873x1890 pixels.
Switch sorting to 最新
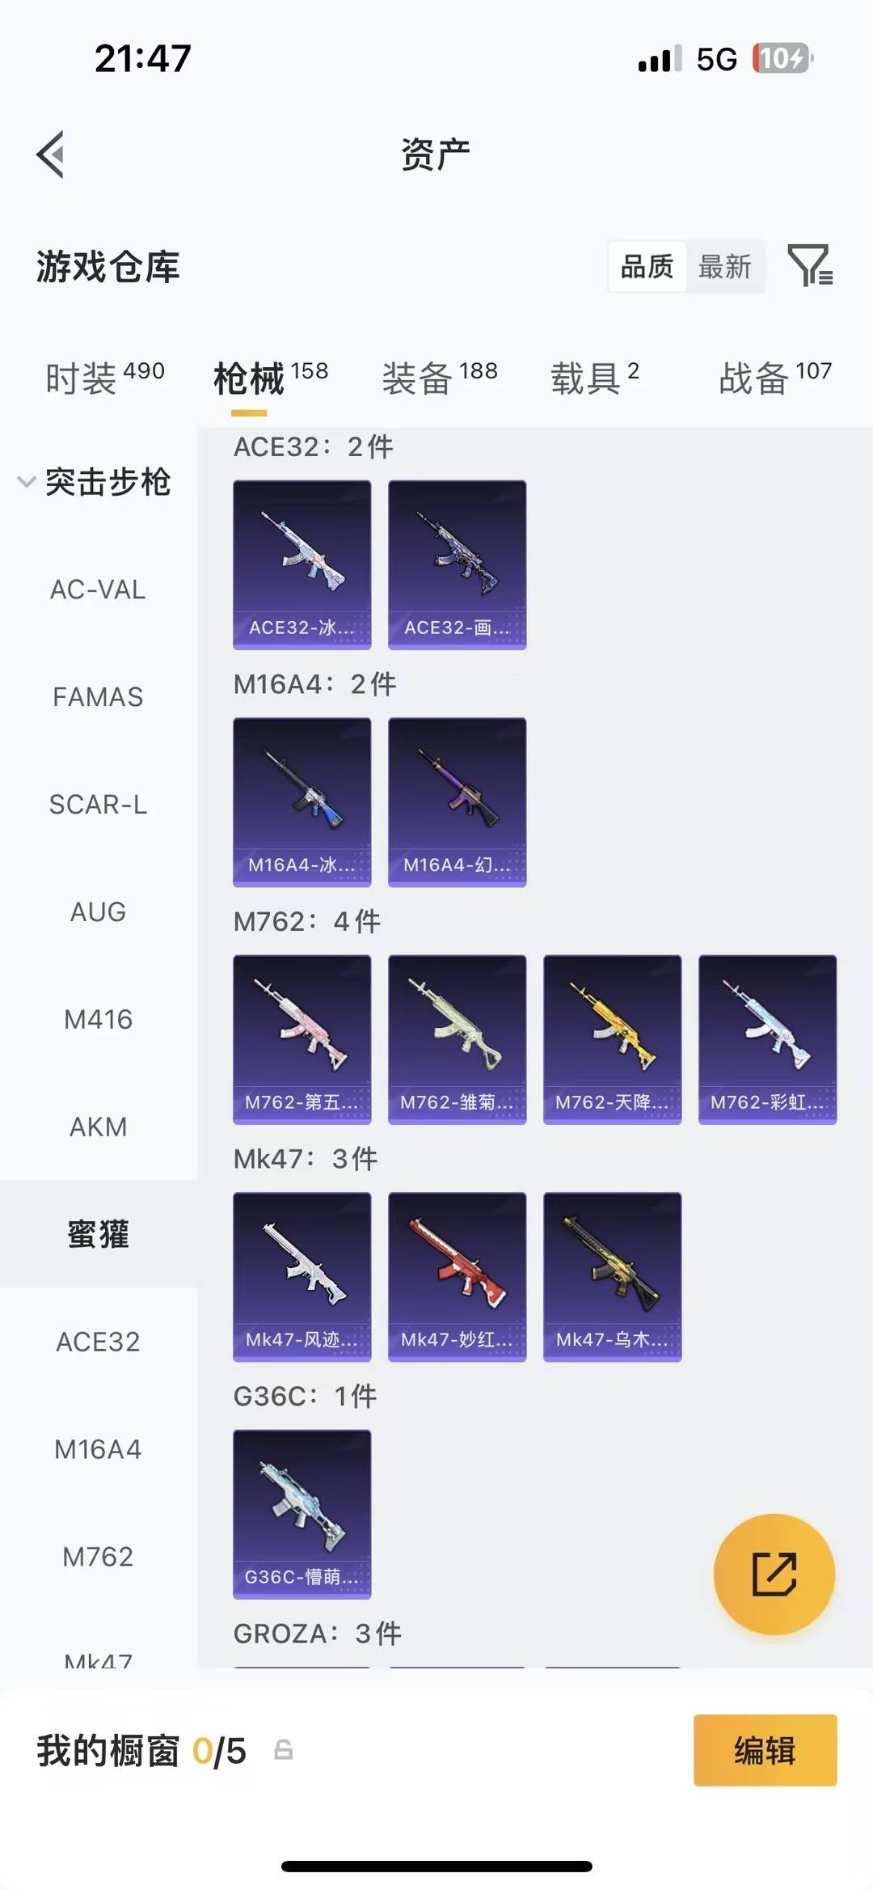725,266
